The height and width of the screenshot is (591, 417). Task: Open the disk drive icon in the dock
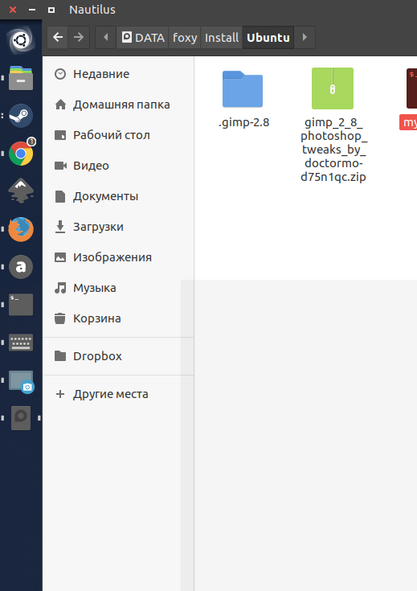(21, 418)
